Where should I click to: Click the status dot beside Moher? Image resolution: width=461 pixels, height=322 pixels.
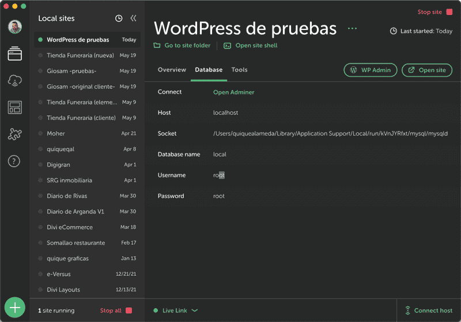pos(40,133)
